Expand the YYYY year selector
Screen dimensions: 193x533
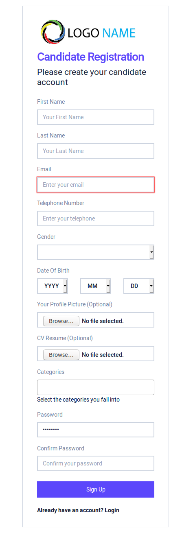[53, 286]
